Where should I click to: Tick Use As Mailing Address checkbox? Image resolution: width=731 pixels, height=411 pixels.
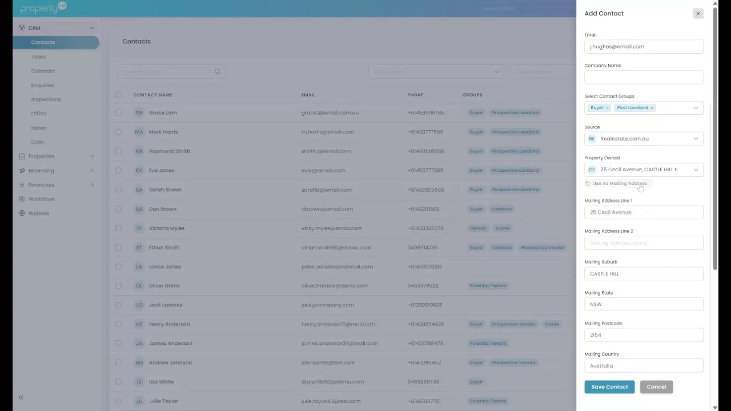coord(587,183)
